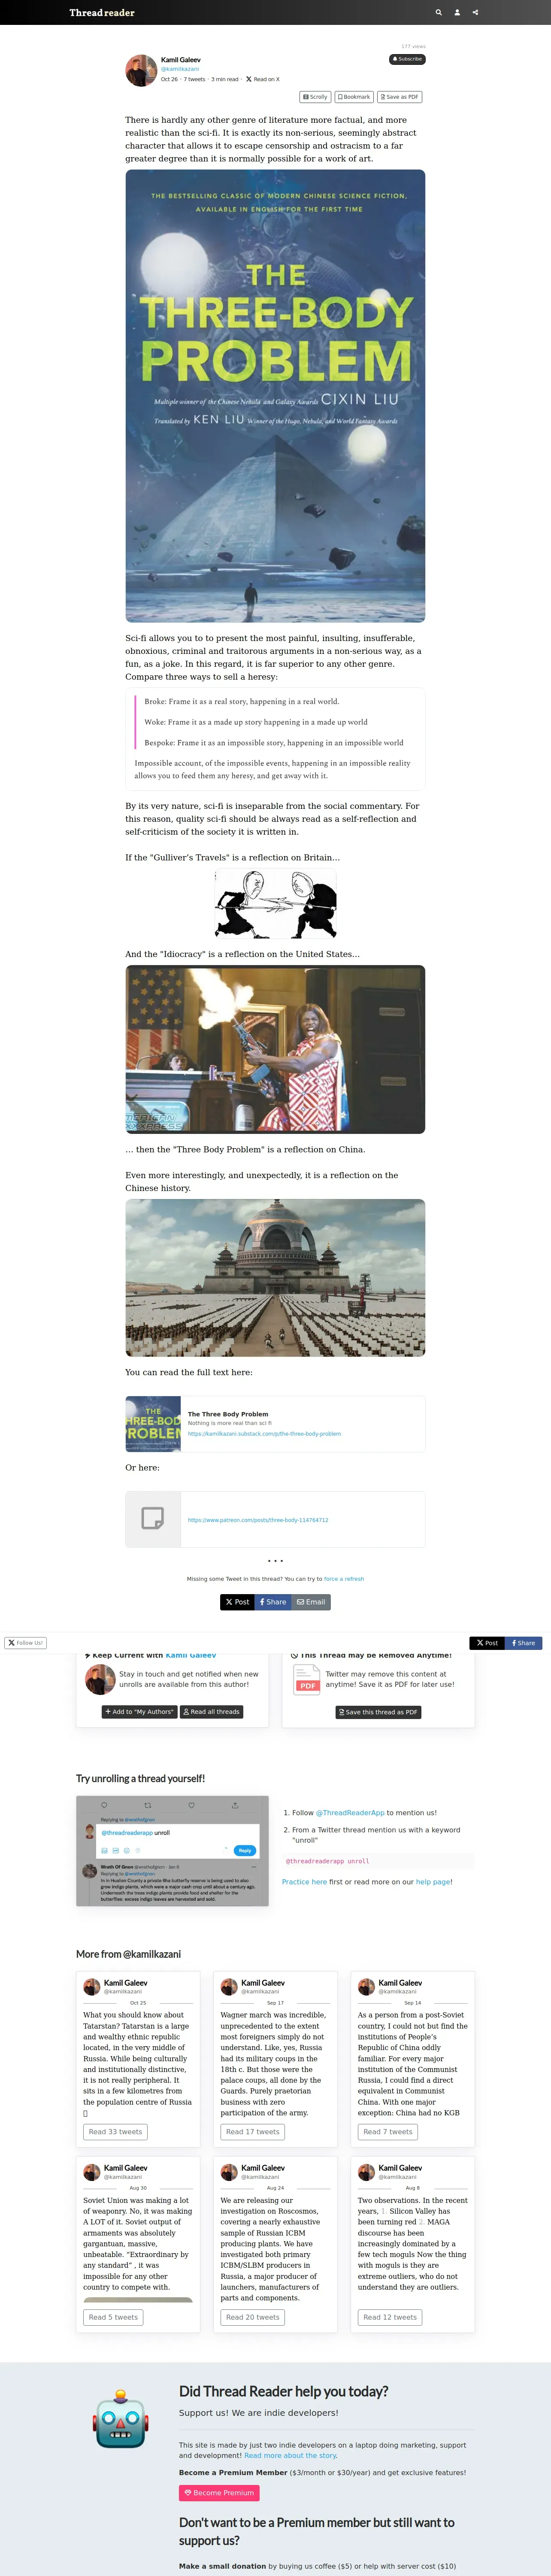The width and height of the screenshot is (551, 2576).
Task: Bookmark this thread
Action: (x=354, y=97)
